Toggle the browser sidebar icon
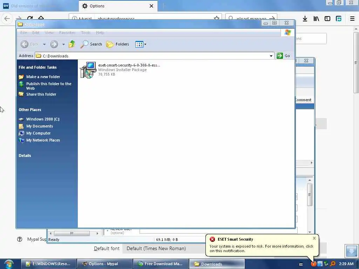The height and width of the screenshot is (269, 359). click(x=327, y=19)
